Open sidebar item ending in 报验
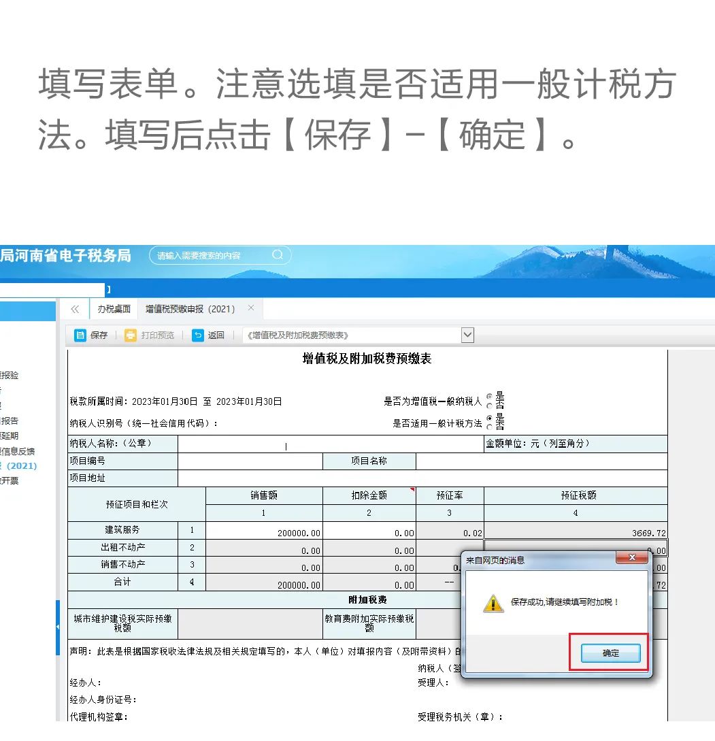715x741 pixels. pos(10,375)
